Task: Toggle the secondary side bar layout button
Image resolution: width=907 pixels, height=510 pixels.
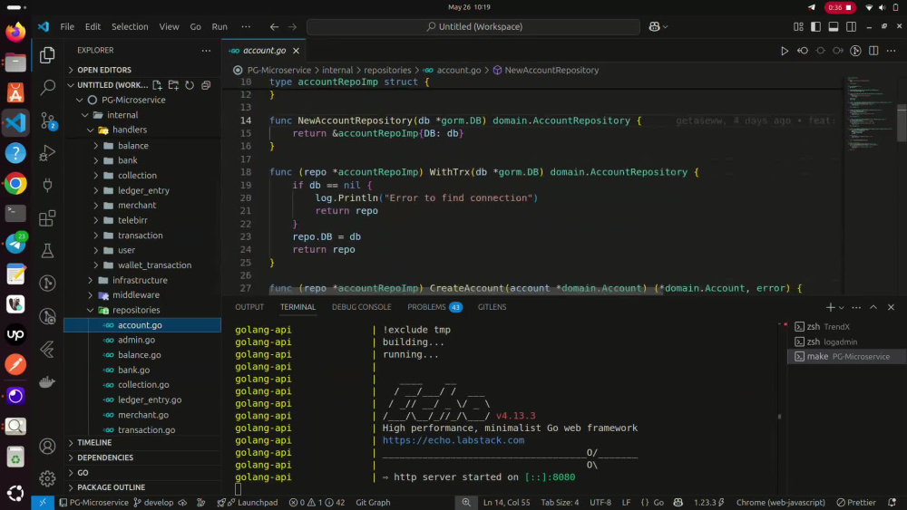Action: pos(852,26)
